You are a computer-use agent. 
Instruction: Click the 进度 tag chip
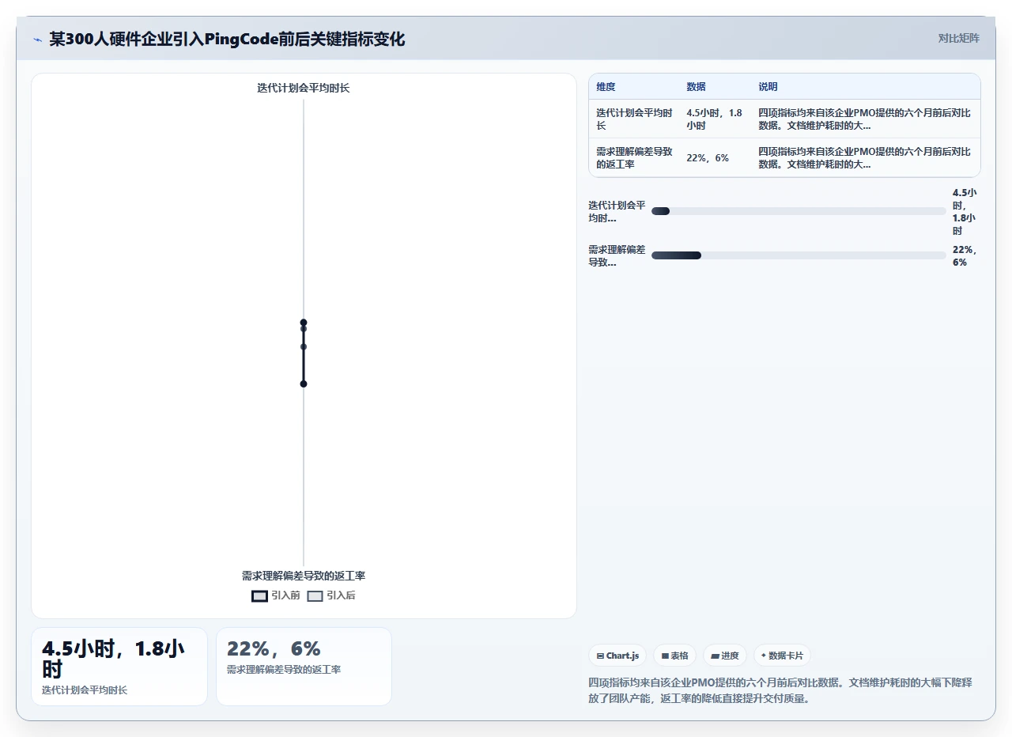click(724, 656)
